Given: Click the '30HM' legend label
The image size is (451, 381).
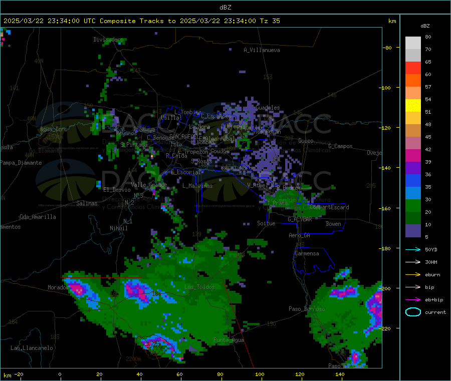Looking at the screenshot, I should [x=431, y=262].
